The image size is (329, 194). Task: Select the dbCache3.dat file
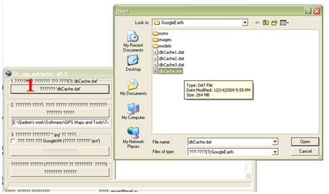coord(169,65)
